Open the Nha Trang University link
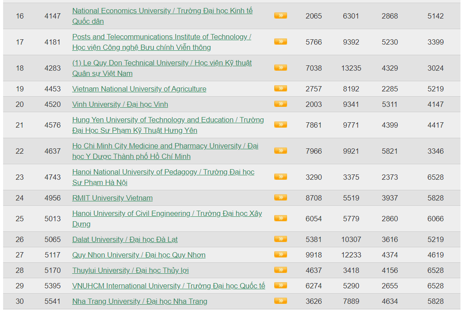464x310 pixels. [x=139, y=302]
